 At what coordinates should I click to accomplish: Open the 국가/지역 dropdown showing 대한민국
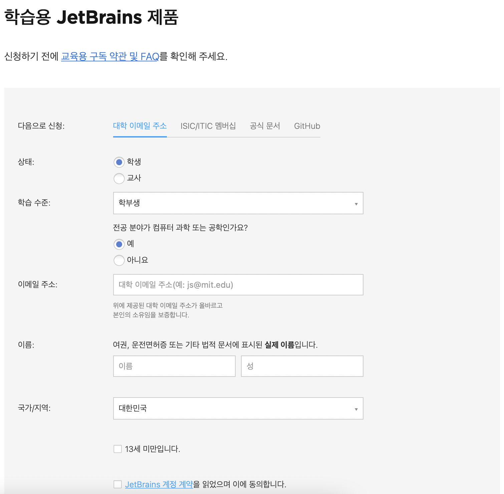tap(238, 408)
